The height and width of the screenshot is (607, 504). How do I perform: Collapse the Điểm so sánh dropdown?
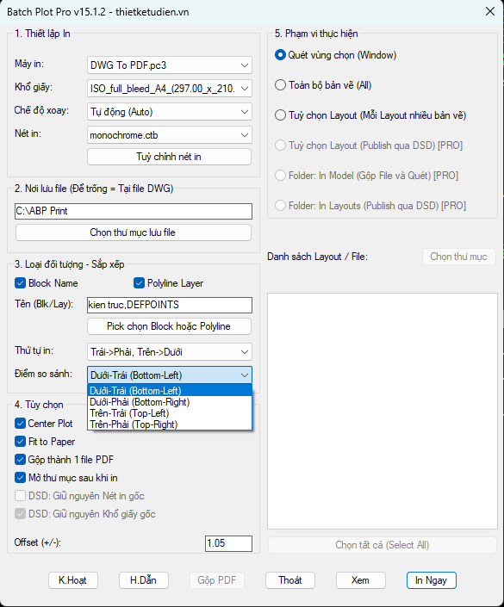point(169,375)
